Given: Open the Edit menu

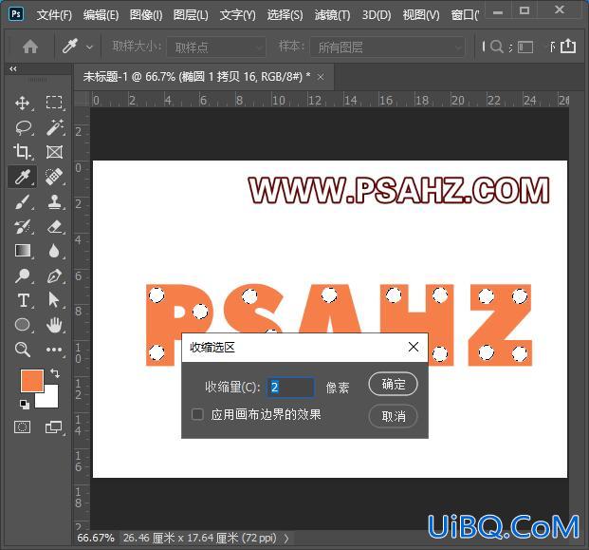Looking at the screenshot, I should (101, 15).
